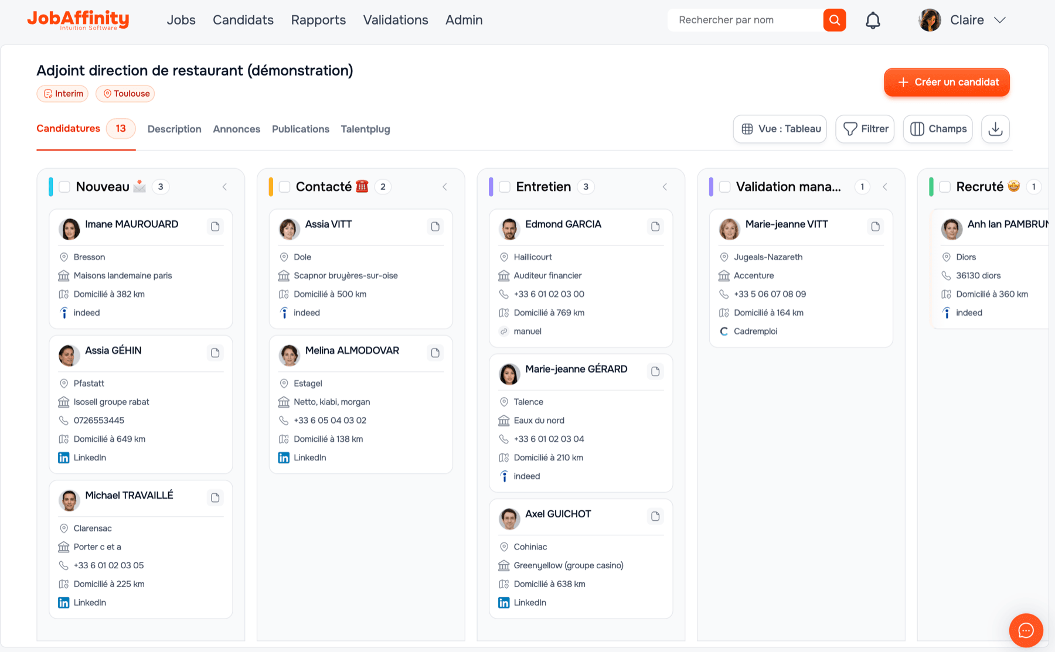
Task: Click LinkedIn icon on Michael TRAVAILLÉ card
Action: tap(64, 602)
